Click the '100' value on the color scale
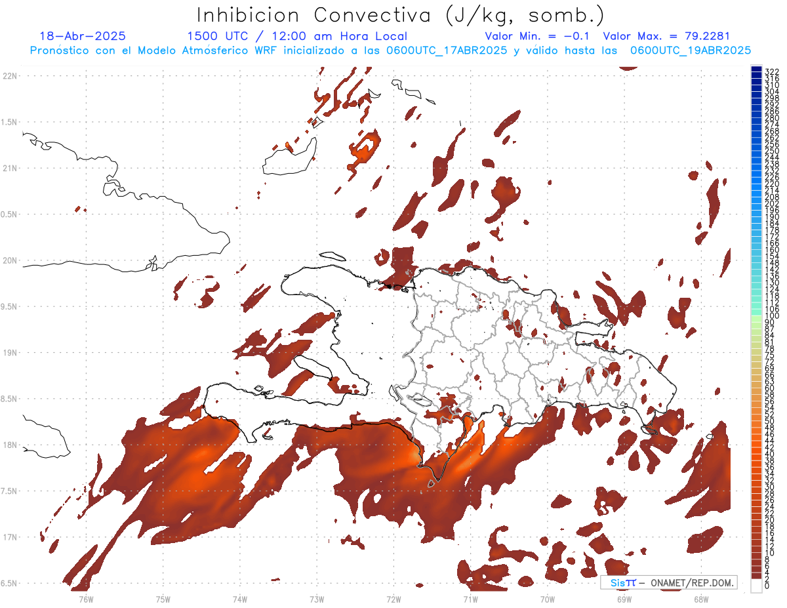 coord(772,316)
